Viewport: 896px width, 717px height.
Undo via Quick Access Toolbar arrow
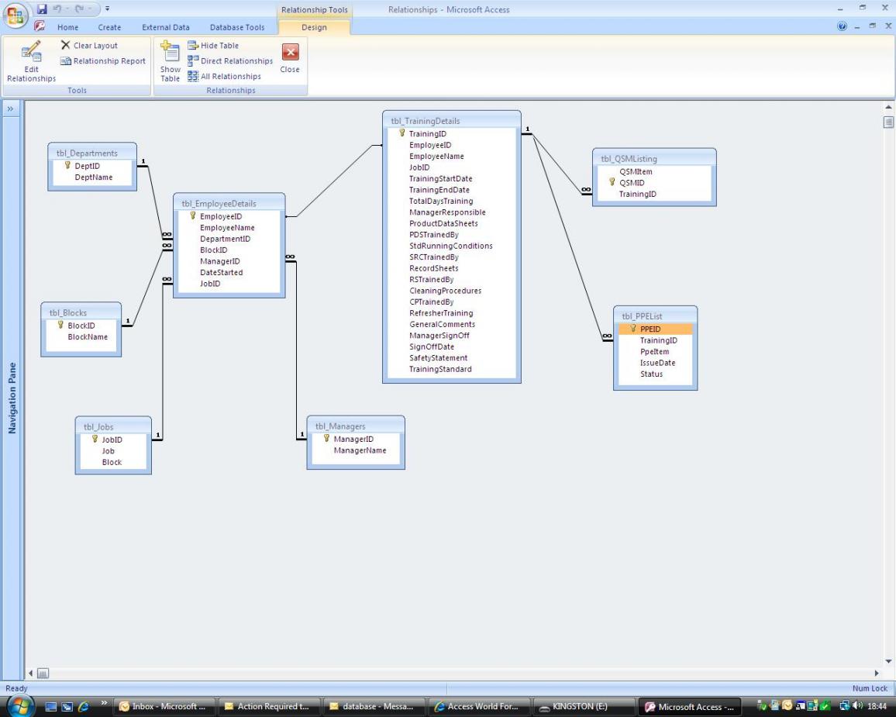tap(57, 9)
